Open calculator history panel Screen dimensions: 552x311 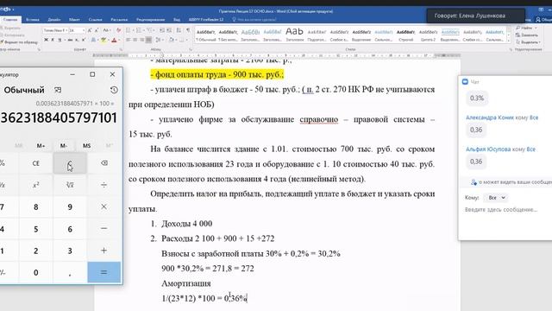114,90
